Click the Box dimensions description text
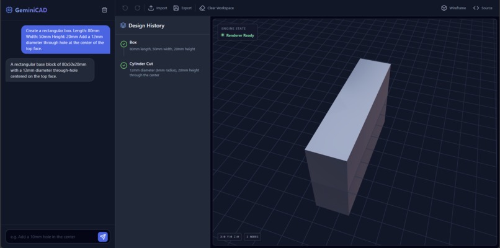 click(x=162, y=49)
